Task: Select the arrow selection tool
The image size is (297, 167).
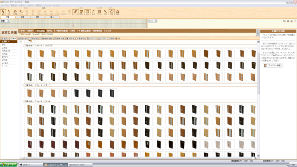Action: (3, 12)
